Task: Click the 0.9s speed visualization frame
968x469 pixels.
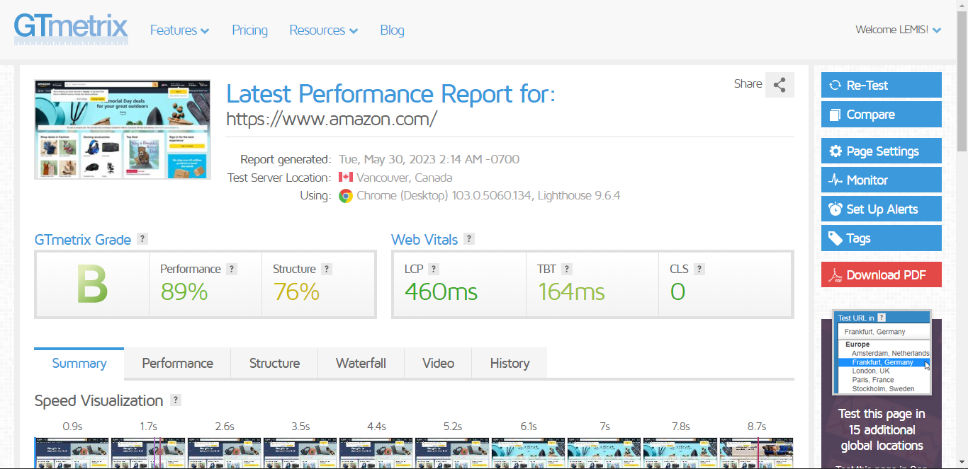Action: [72, 453]
